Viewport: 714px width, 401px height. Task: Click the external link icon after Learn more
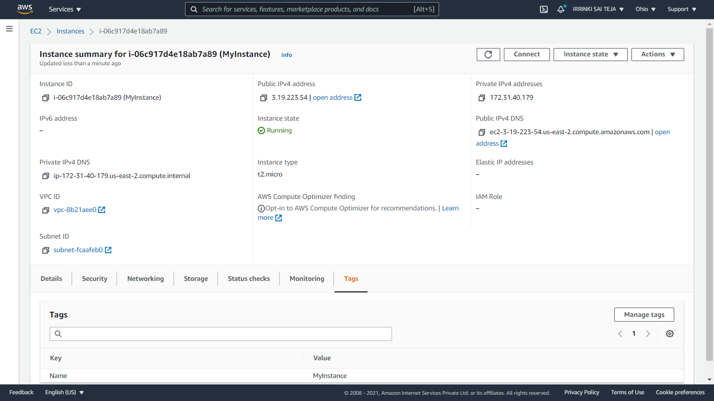click(279, 218)
